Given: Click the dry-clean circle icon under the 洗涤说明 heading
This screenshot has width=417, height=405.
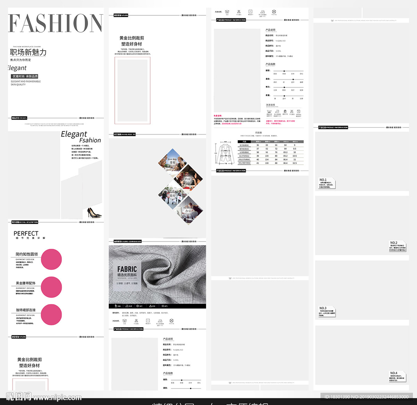Looking at the screenshot, I should point(285,111).
